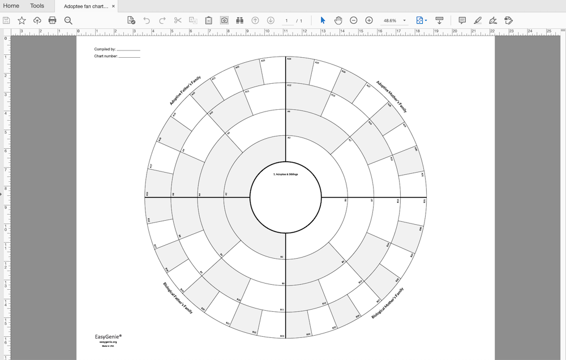Take a snapshot with camera tool

click(224, 20)
